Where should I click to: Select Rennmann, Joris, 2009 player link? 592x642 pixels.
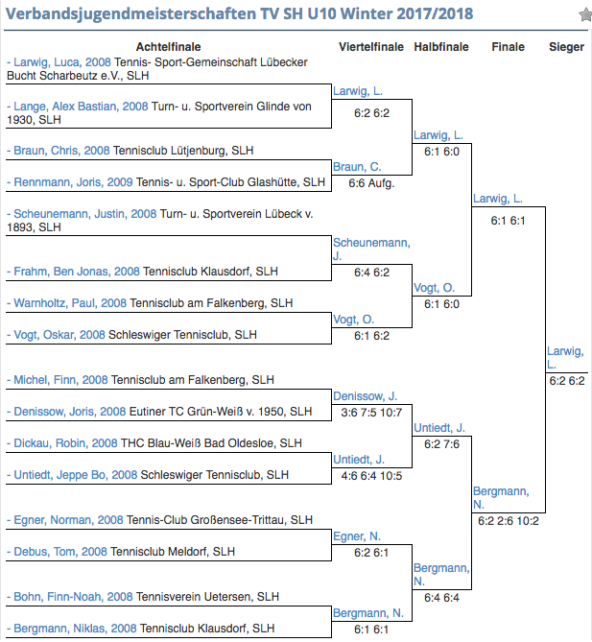tap(73, 182)
